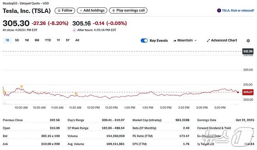
Task: Click the 332.56 previous close price label
Action: point(248,51)
